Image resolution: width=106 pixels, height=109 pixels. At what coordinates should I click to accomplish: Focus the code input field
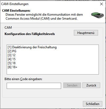pyautogui.click(x=34, y=86)
